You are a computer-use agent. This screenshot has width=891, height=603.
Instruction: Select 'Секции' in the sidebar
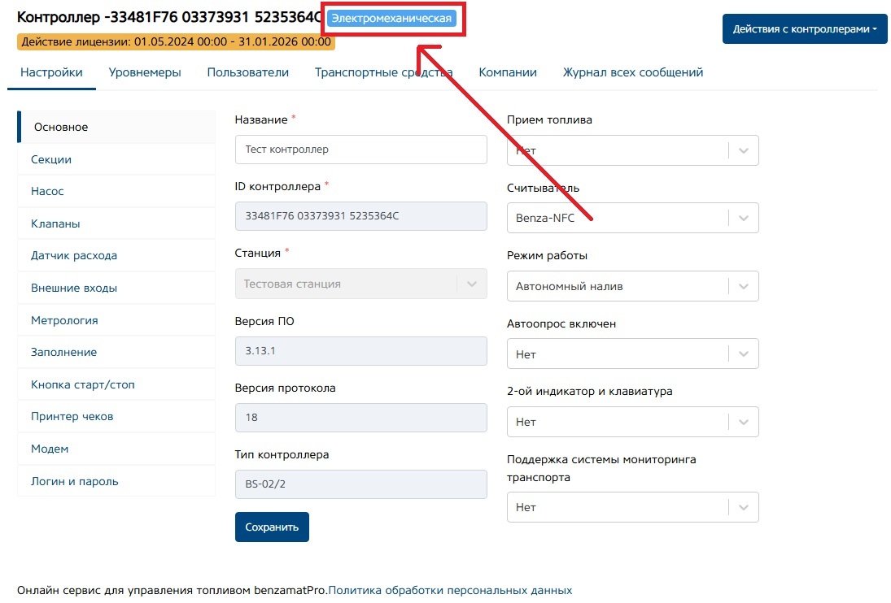(x=51, y=159)
